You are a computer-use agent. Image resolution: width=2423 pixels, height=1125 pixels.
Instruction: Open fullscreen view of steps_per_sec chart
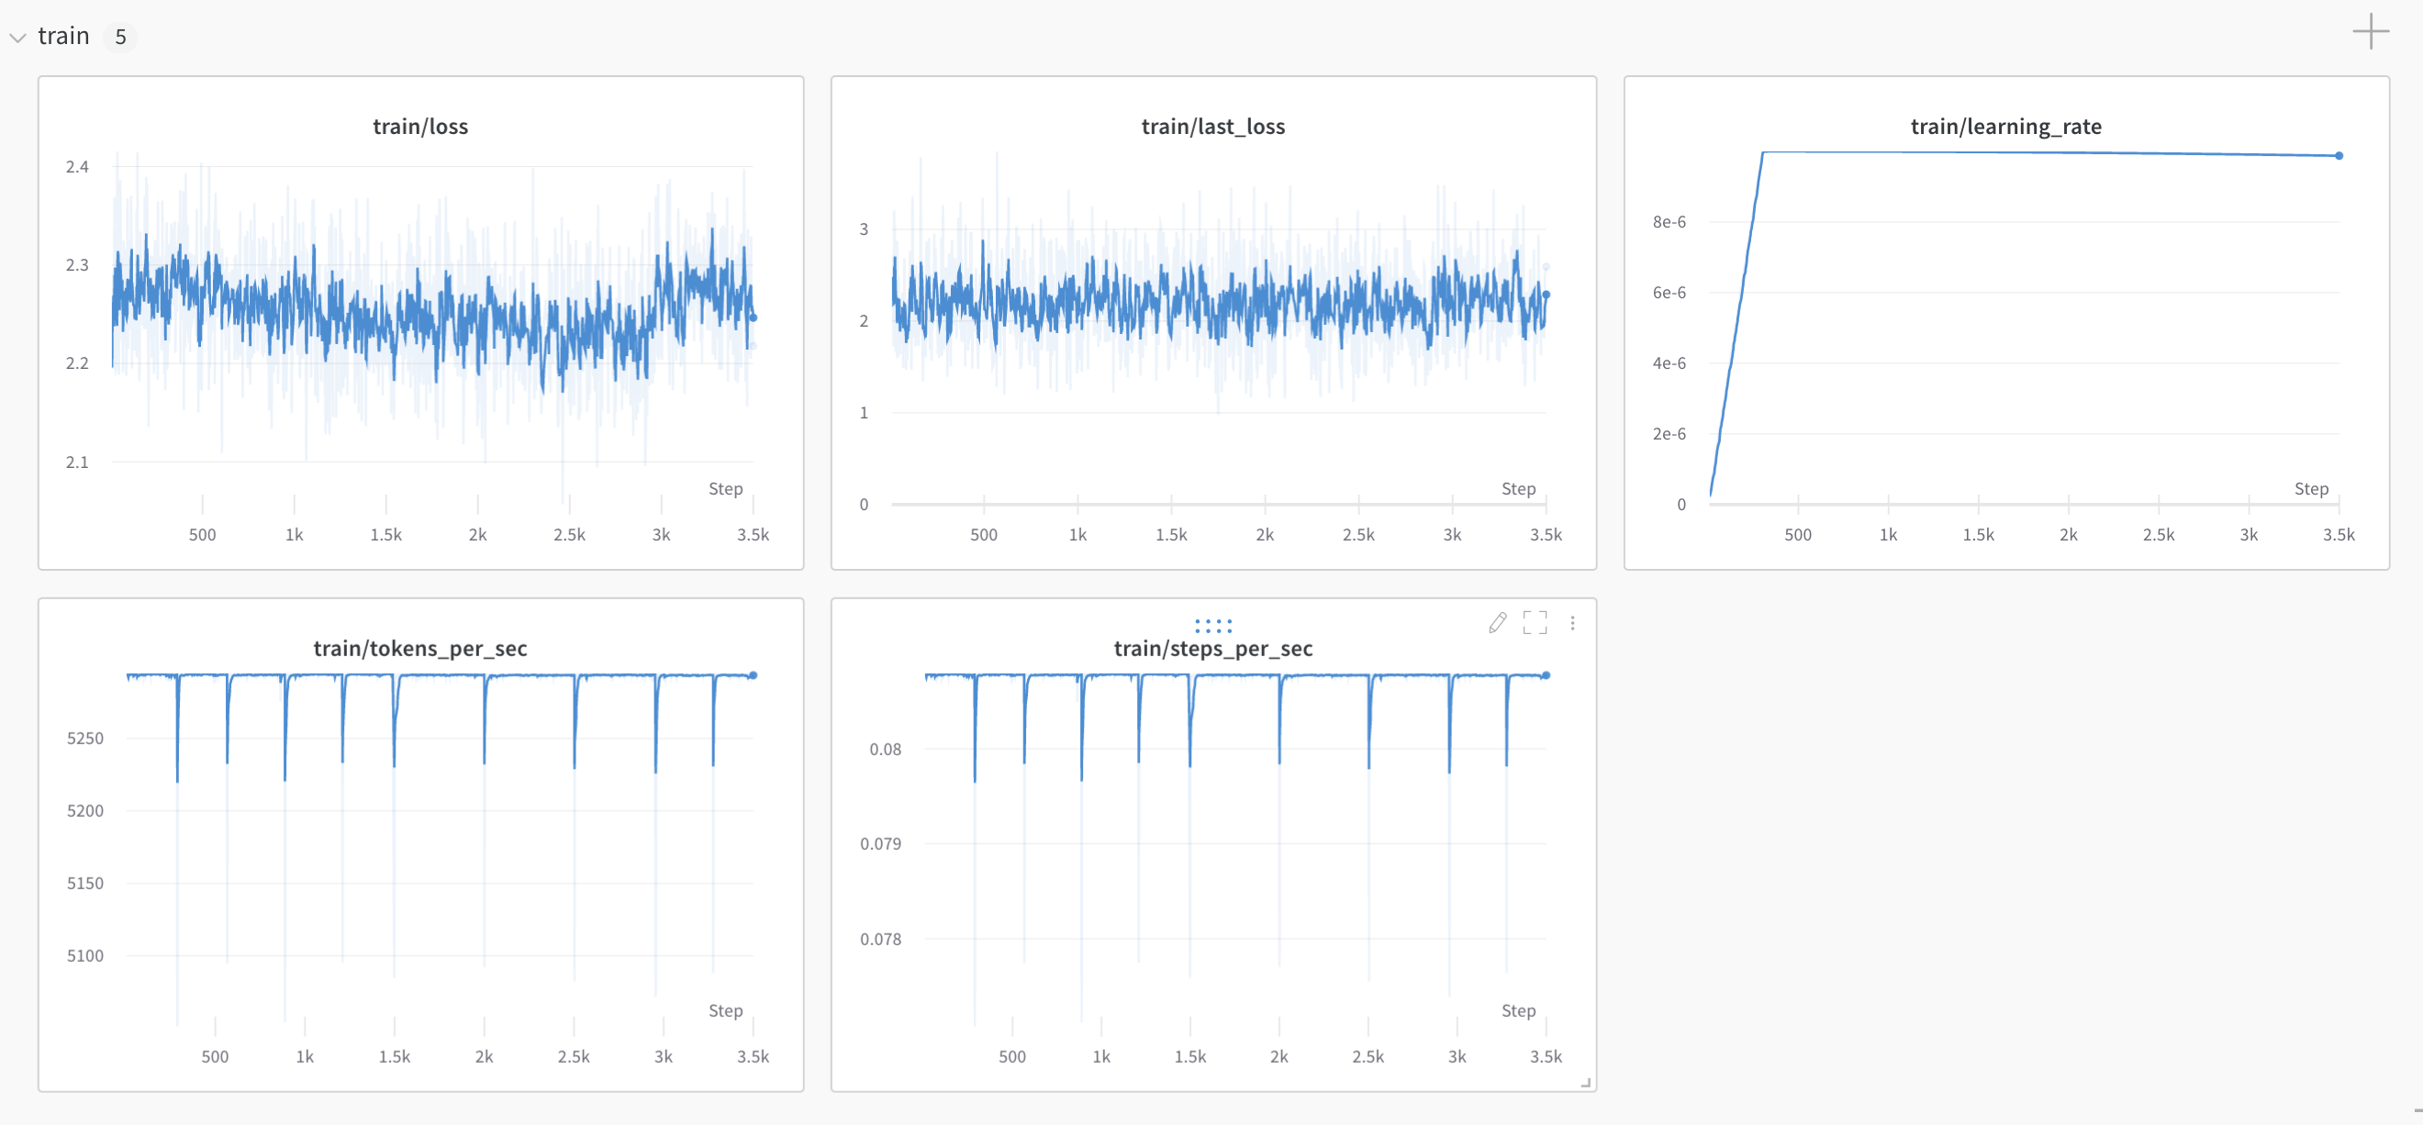(x=1535, y=623)
